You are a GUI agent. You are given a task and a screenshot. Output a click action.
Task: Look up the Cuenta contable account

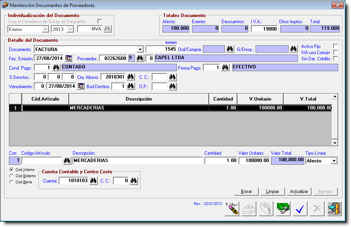93,181
